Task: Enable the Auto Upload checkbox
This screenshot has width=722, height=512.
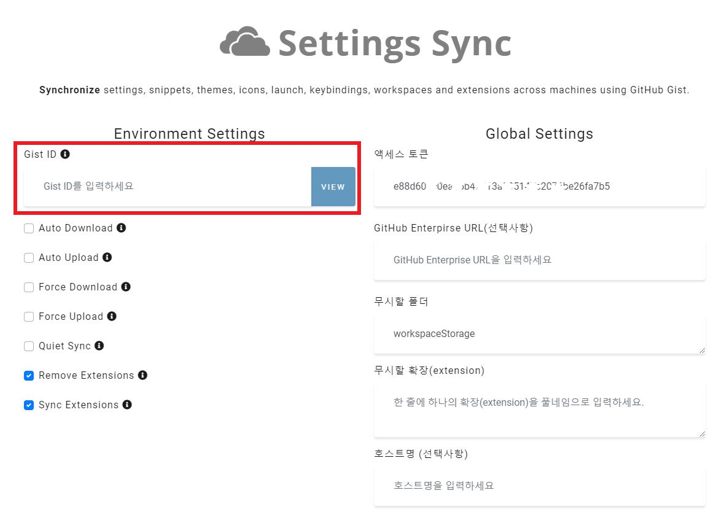Action: 29,258
